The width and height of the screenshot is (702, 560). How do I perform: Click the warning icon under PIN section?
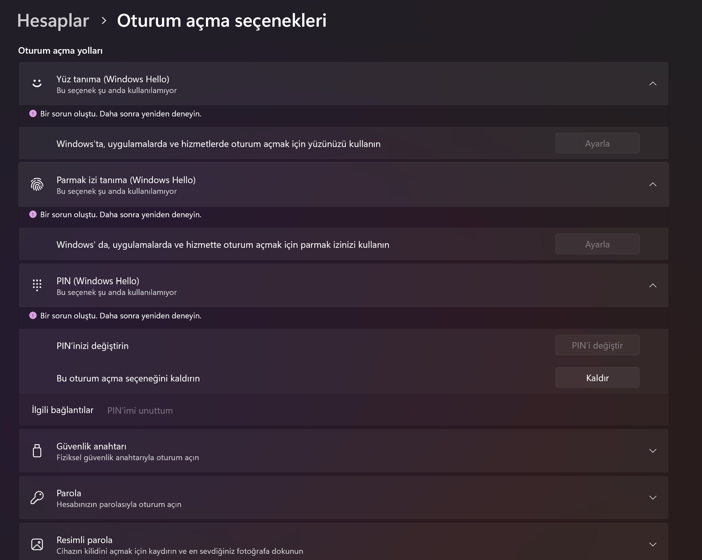(33, 315)
